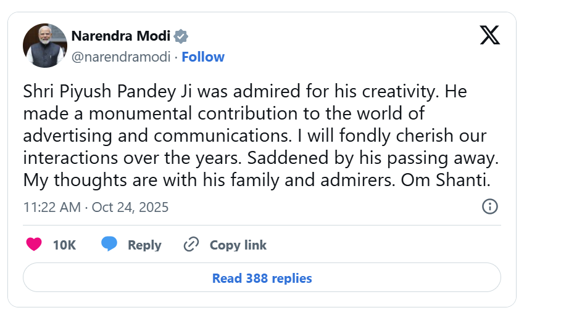Open Read 388 replies button
Viewport: 561px width, 313px height.
[x=262, y=278]
